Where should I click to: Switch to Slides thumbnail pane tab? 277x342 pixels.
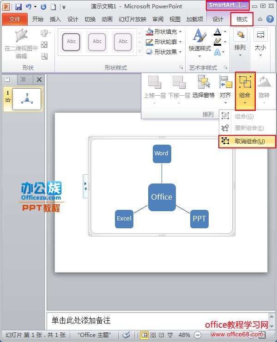(x=8, y=79)
